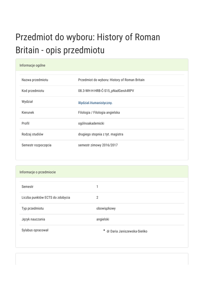Select the Informacje ogólne panel header
204x289 pixels.
point(102,65)
